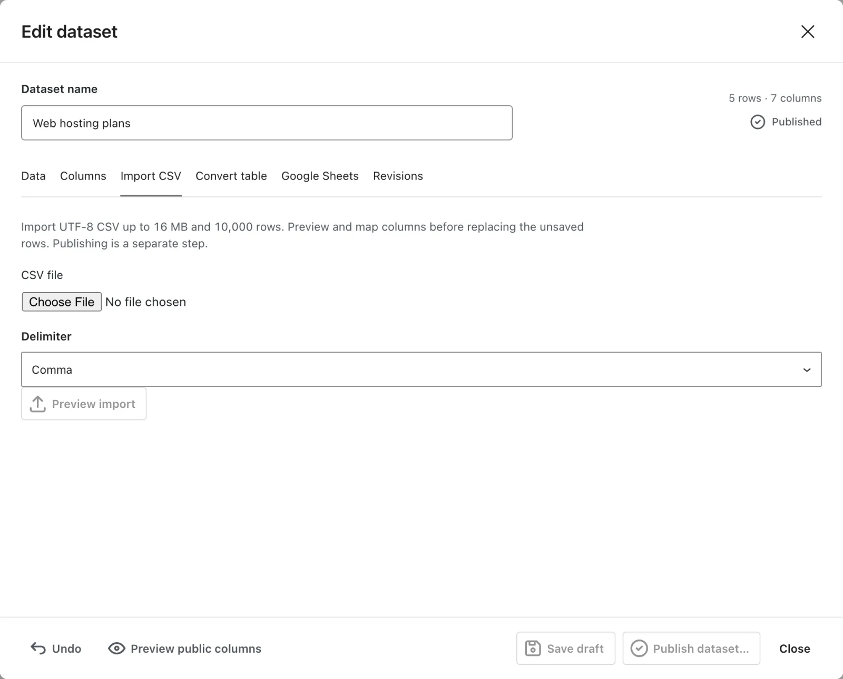Select the Import CSV tab
843x679 pixels.
coord(151,176)
